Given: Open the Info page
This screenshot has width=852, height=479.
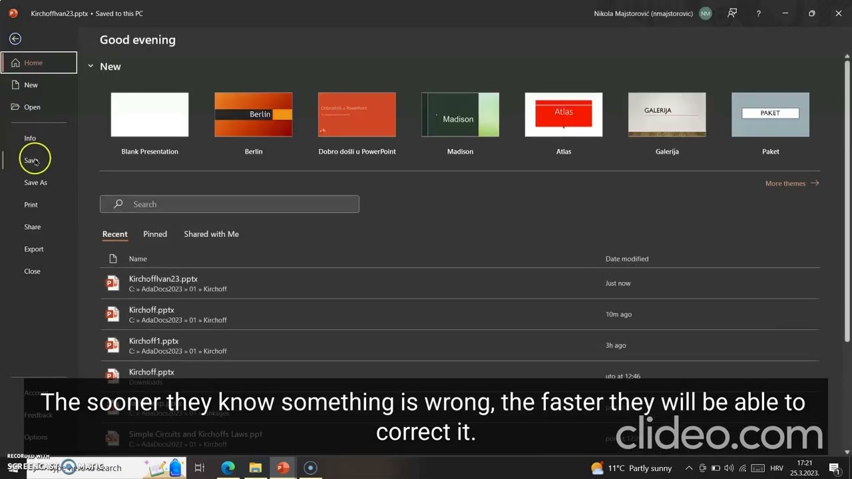Looking at the screenshot, I should coord(30,138).
